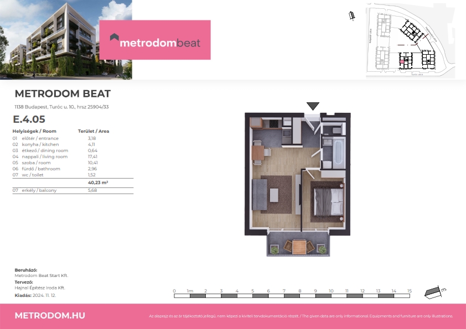
Task: Select the előtér / entrance row
Action: [73, 138]
